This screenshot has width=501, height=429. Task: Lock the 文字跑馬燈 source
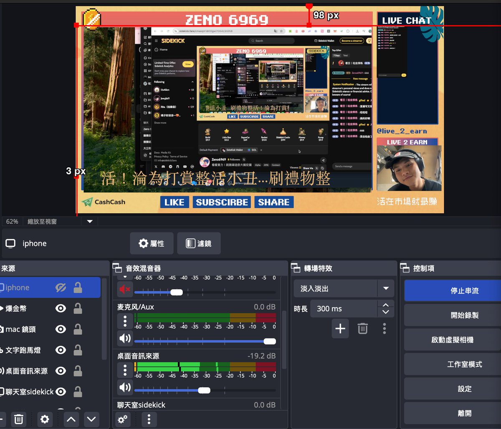pos(78,350)
